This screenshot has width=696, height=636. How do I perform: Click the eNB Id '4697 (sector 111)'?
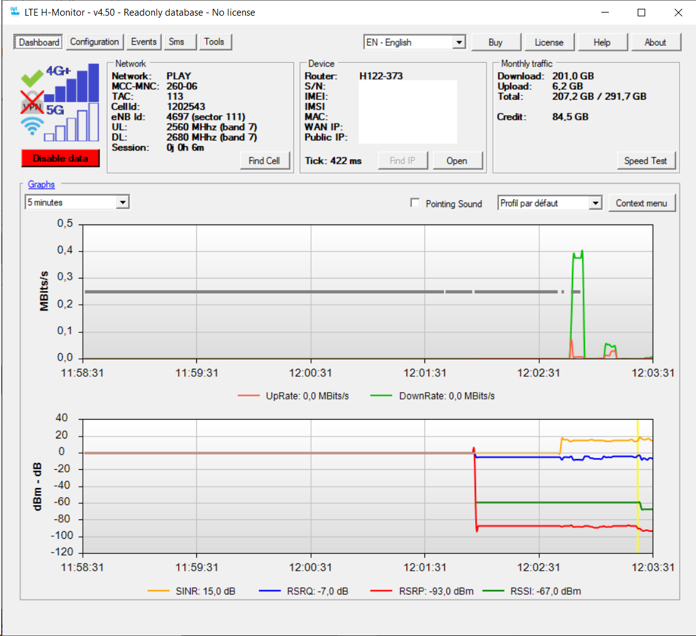(206, 117)
